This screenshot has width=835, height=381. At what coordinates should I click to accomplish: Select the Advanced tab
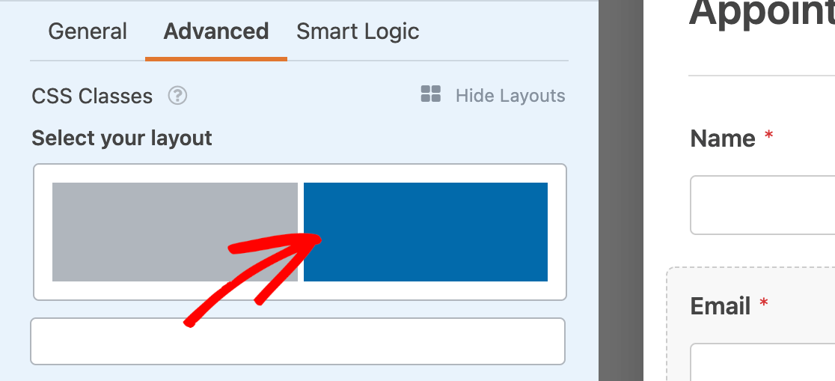tap(215, 31)
